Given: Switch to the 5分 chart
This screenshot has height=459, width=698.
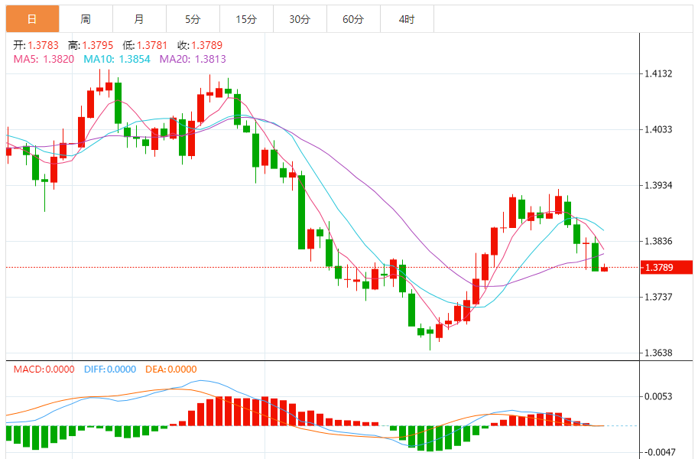Looking at the screenshot, I should (x=193, y=19).
